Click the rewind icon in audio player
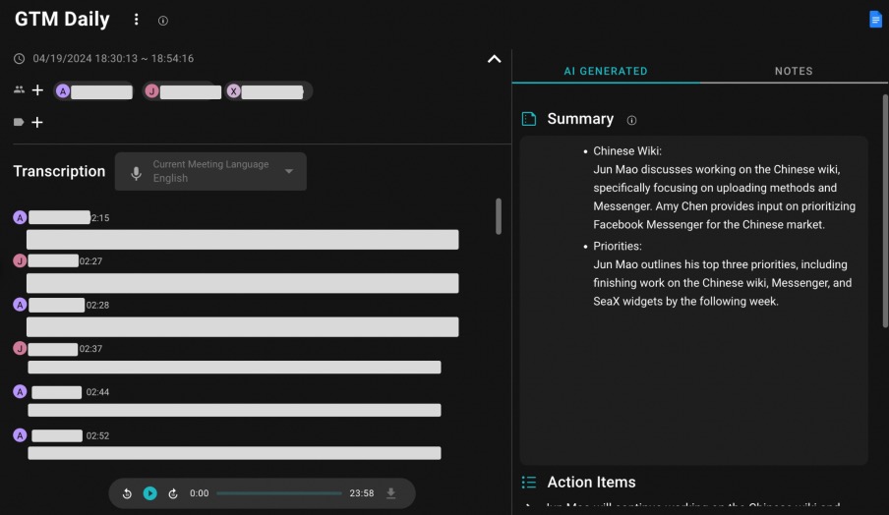Screen dimensions: 889x515 tap(127, 493)
